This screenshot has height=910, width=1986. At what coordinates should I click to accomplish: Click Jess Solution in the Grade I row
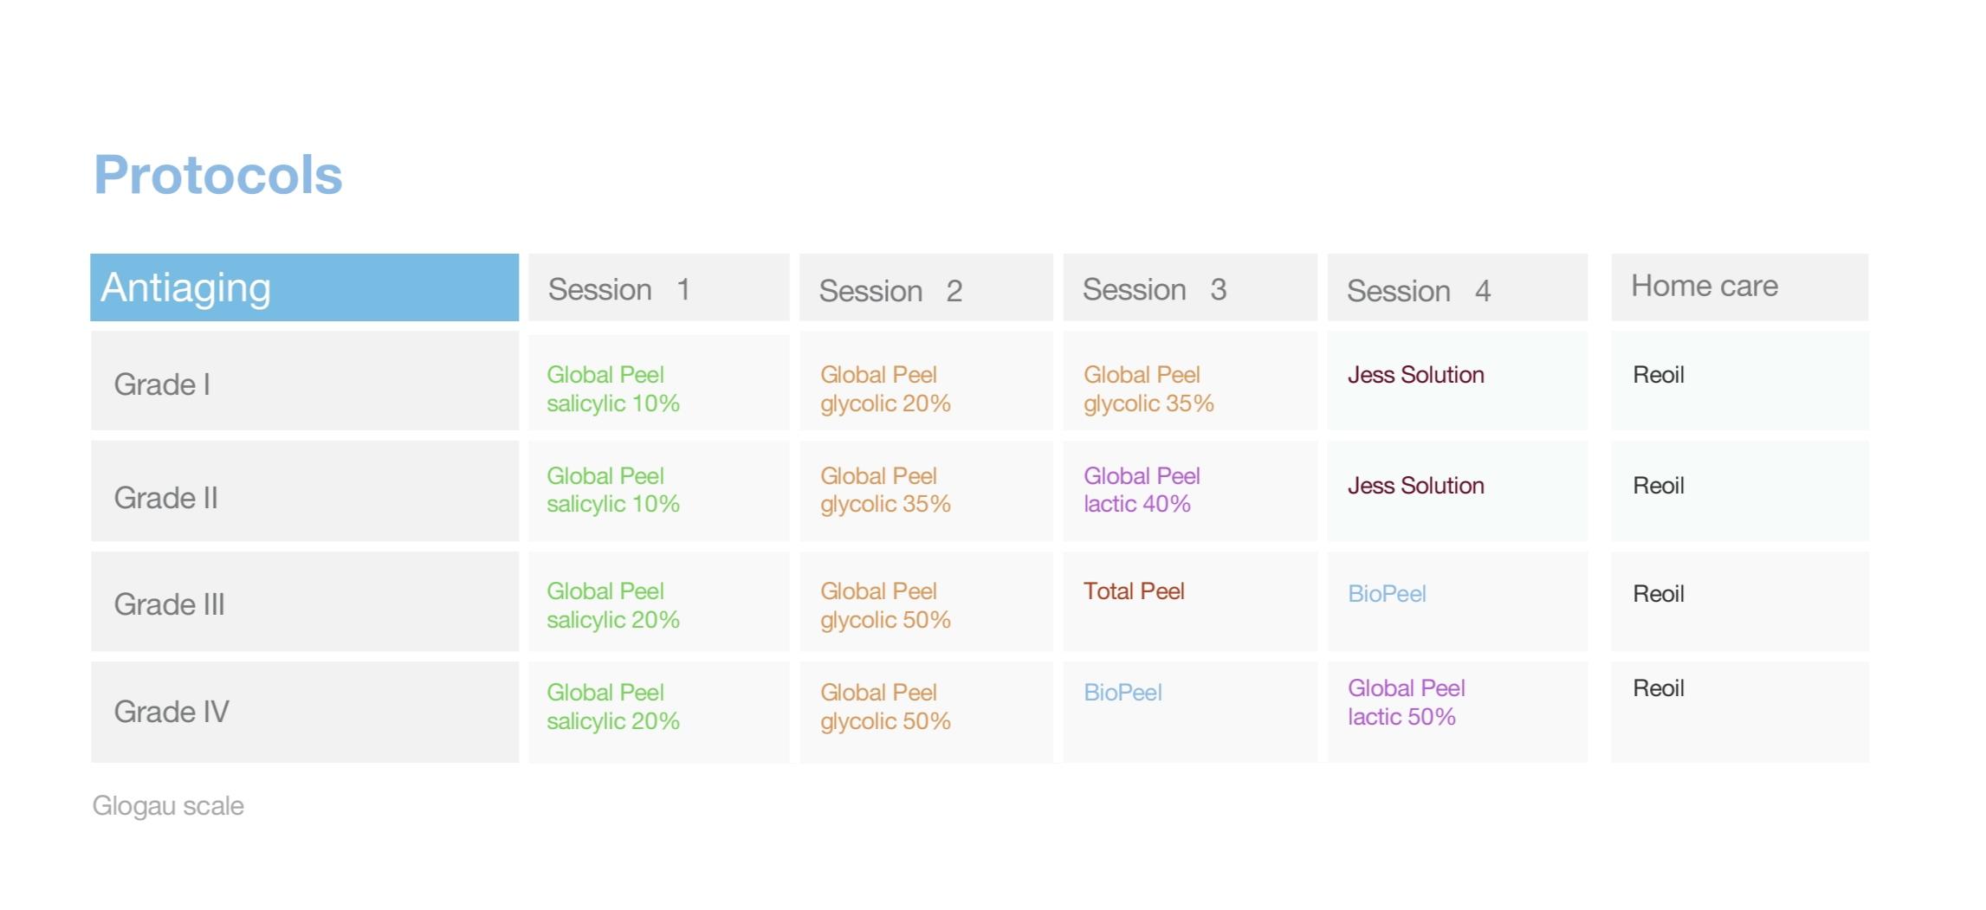(x=1415, y=375)
